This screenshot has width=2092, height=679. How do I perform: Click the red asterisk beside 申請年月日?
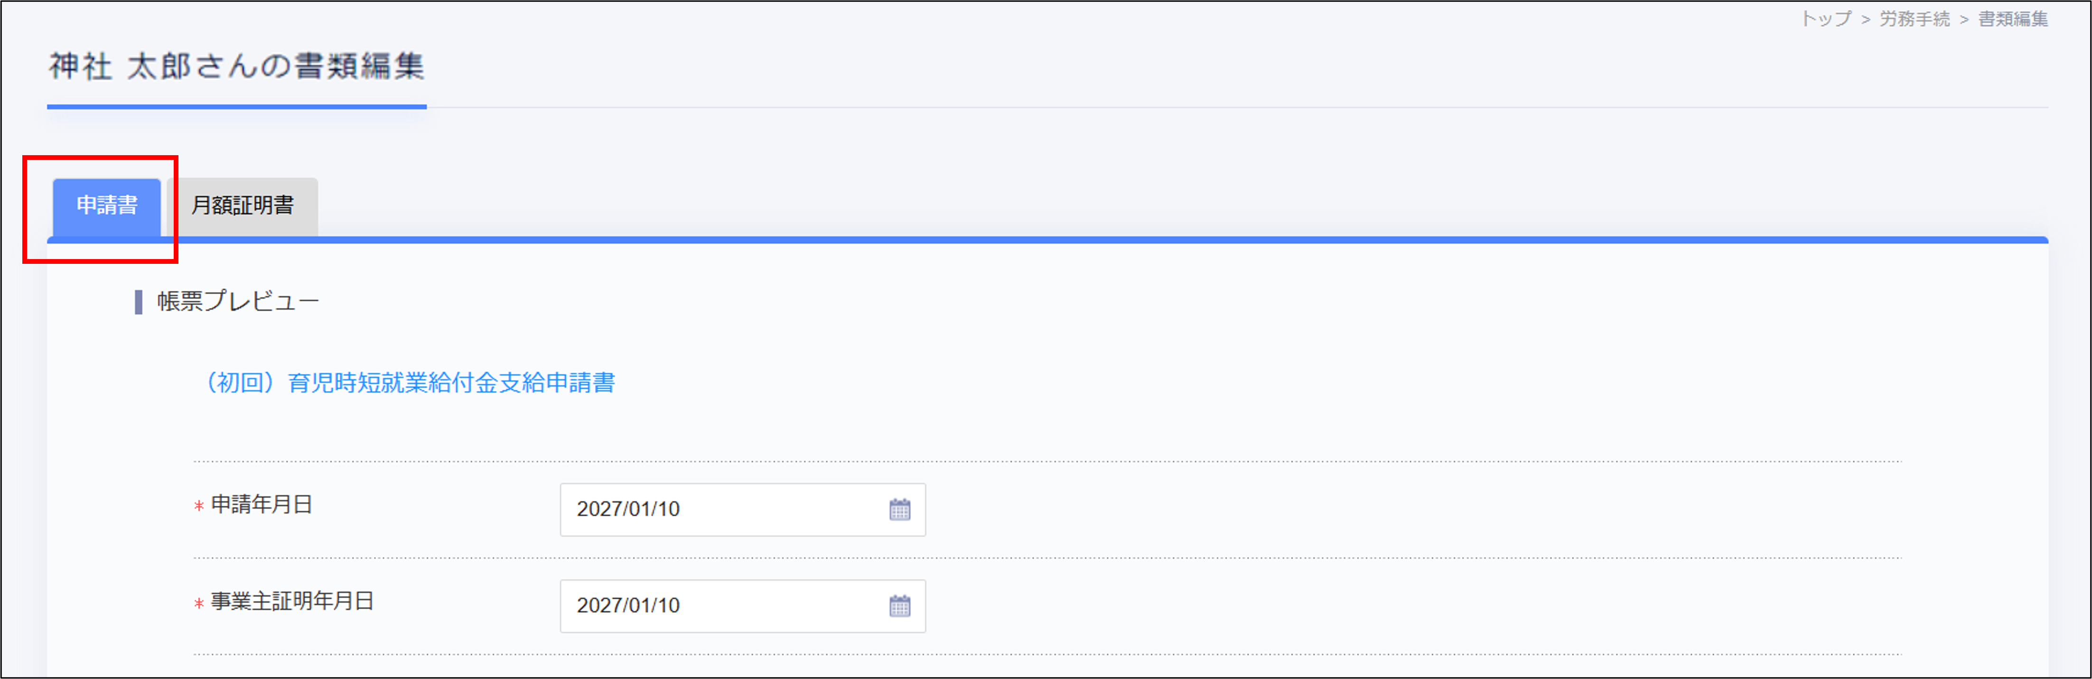pyautogui.click(x=199, y=506)
